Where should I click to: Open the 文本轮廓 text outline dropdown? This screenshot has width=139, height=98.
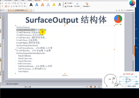[69, 6]
